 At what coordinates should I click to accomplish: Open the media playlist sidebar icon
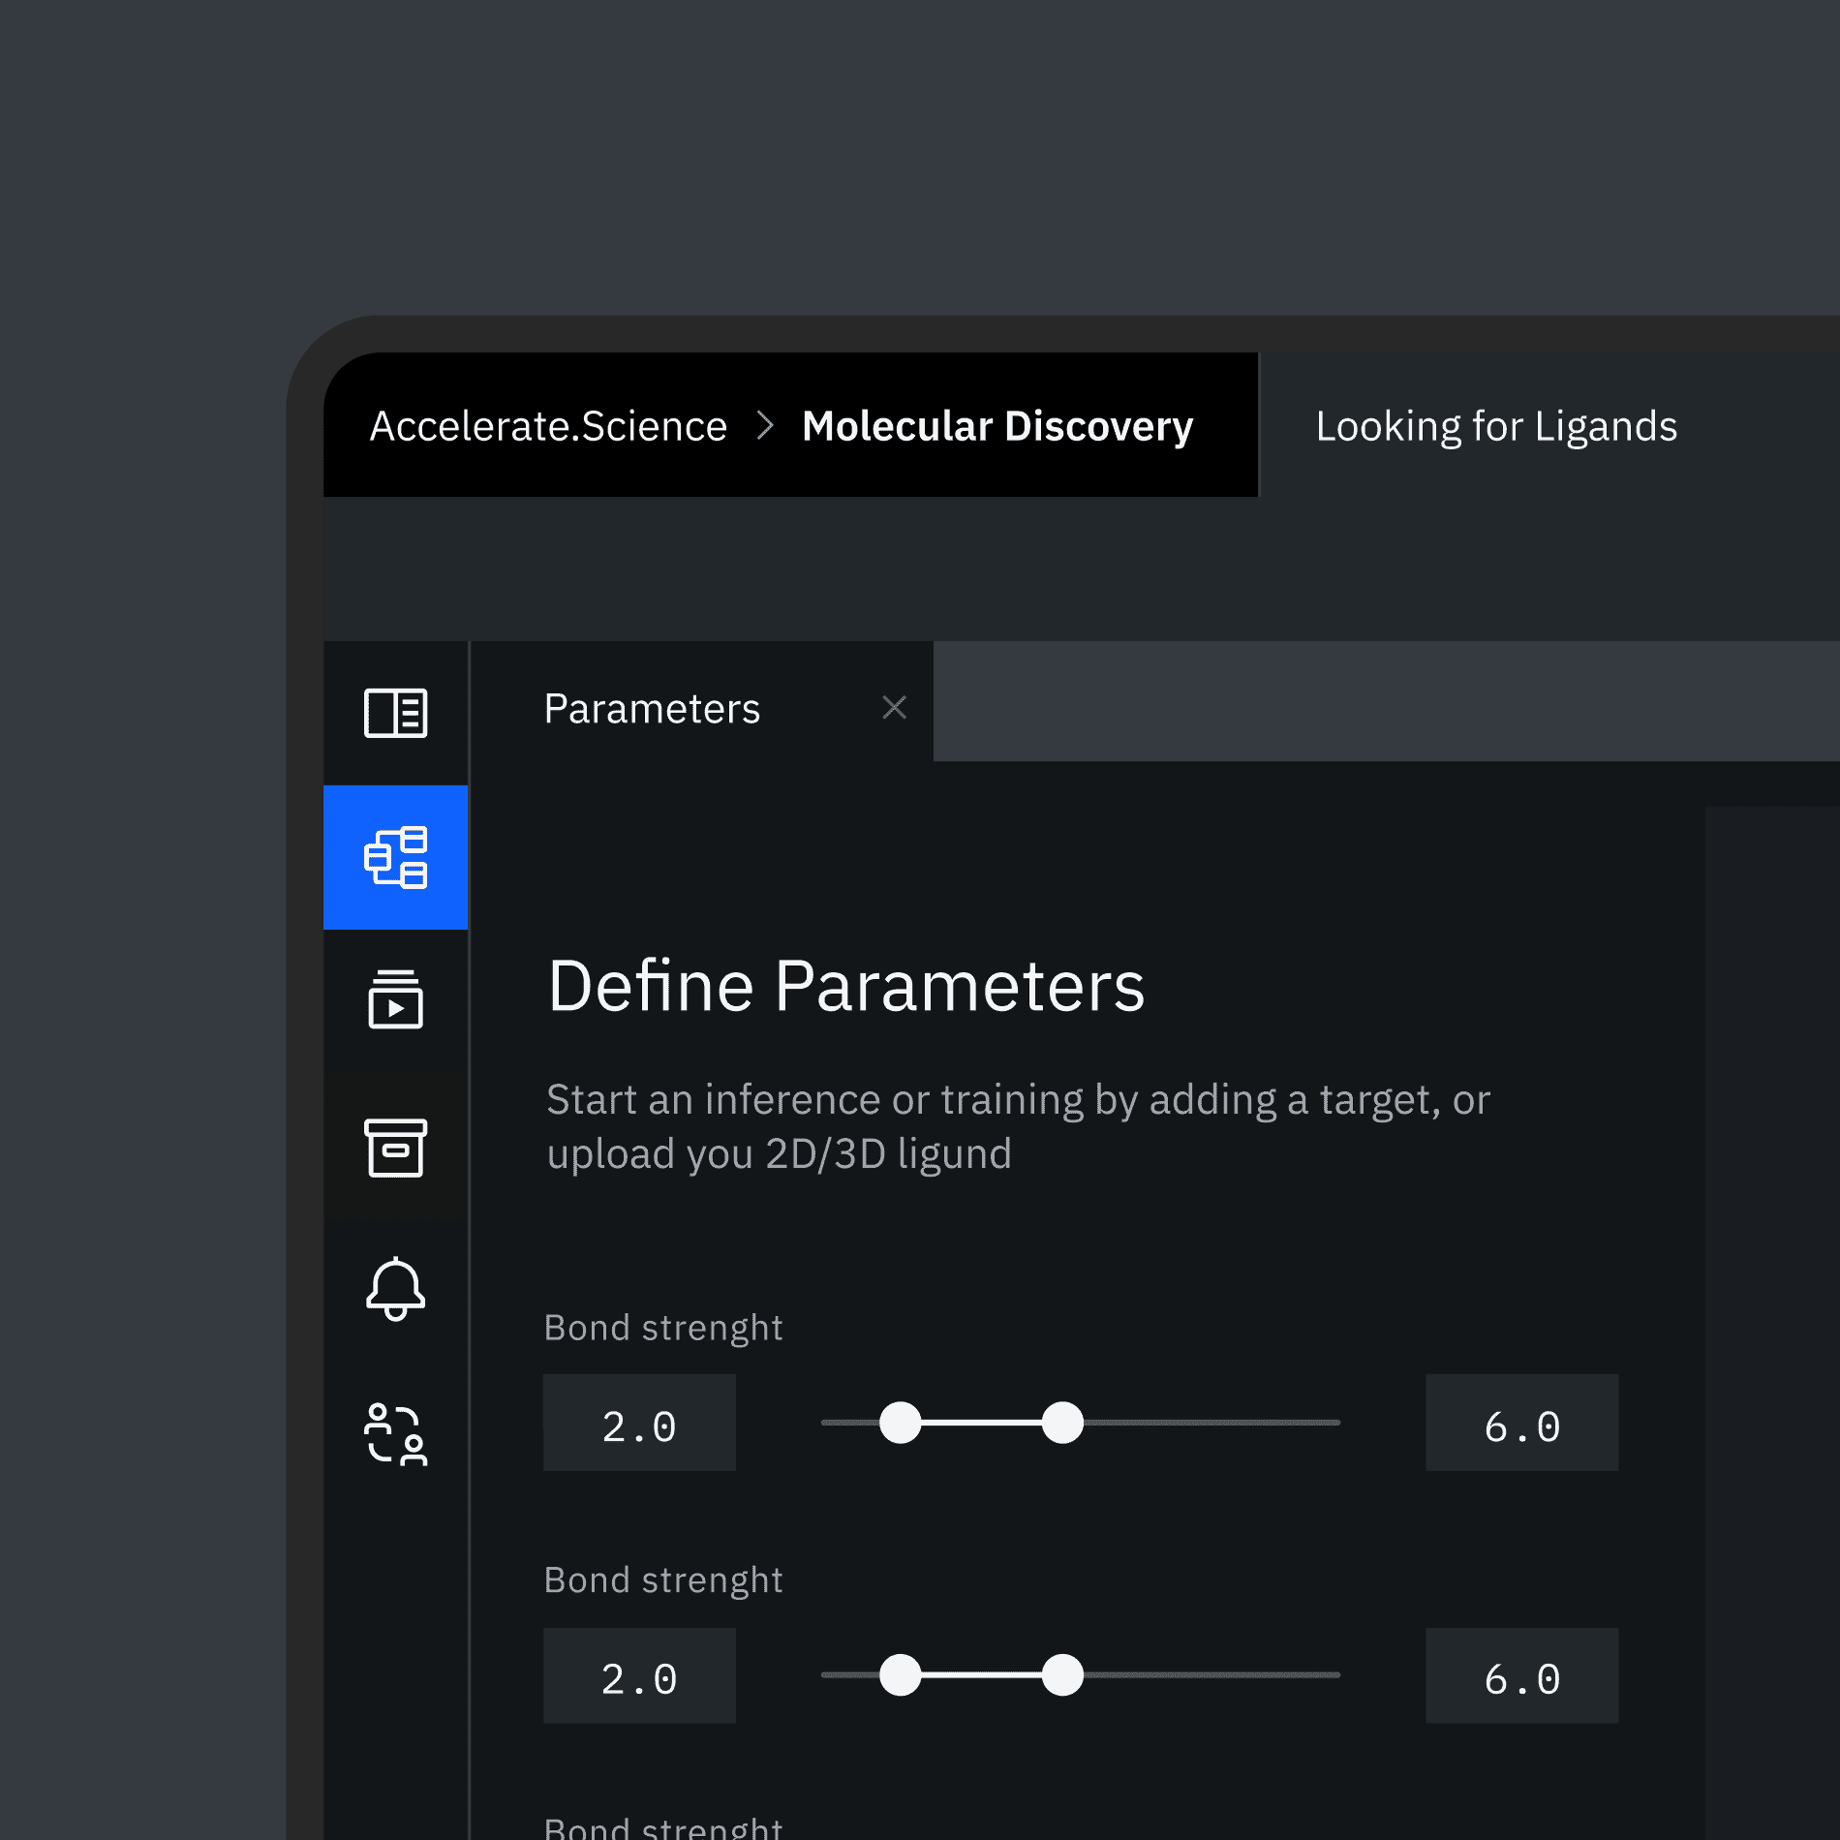(395, 998)
